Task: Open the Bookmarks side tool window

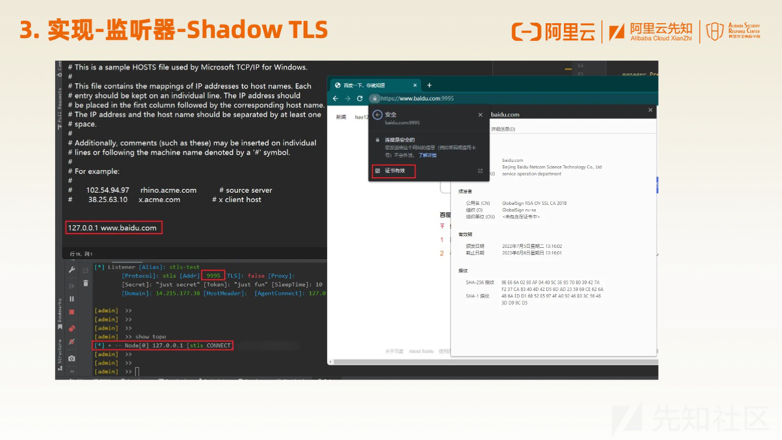Action: [x=59, y=314]
